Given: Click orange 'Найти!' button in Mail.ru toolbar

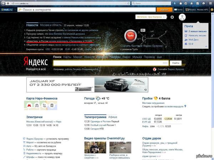Looking at the screenshot, I should coord(164,10).
